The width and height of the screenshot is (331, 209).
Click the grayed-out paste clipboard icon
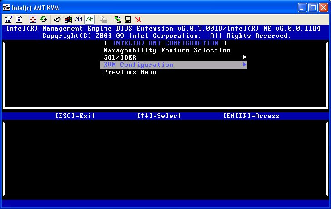103,20
